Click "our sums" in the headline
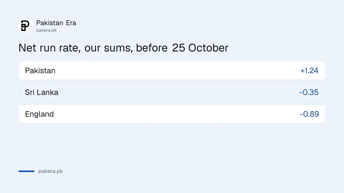Viewport: 344px width, 193px height. 108,48
